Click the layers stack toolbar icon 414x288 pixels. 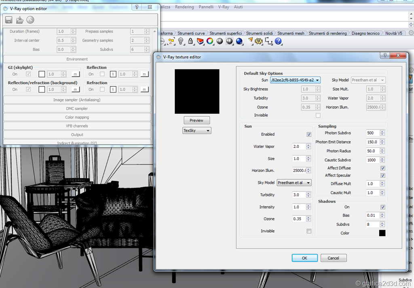[x=200, y=41]
